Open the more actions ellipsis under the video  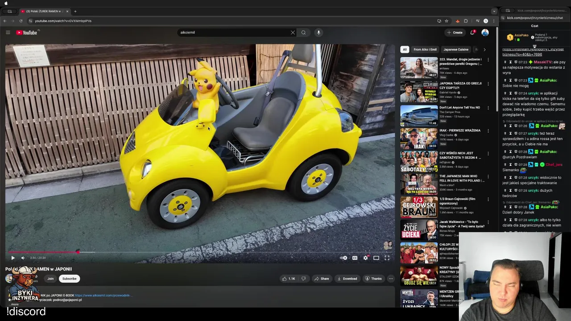391,279
